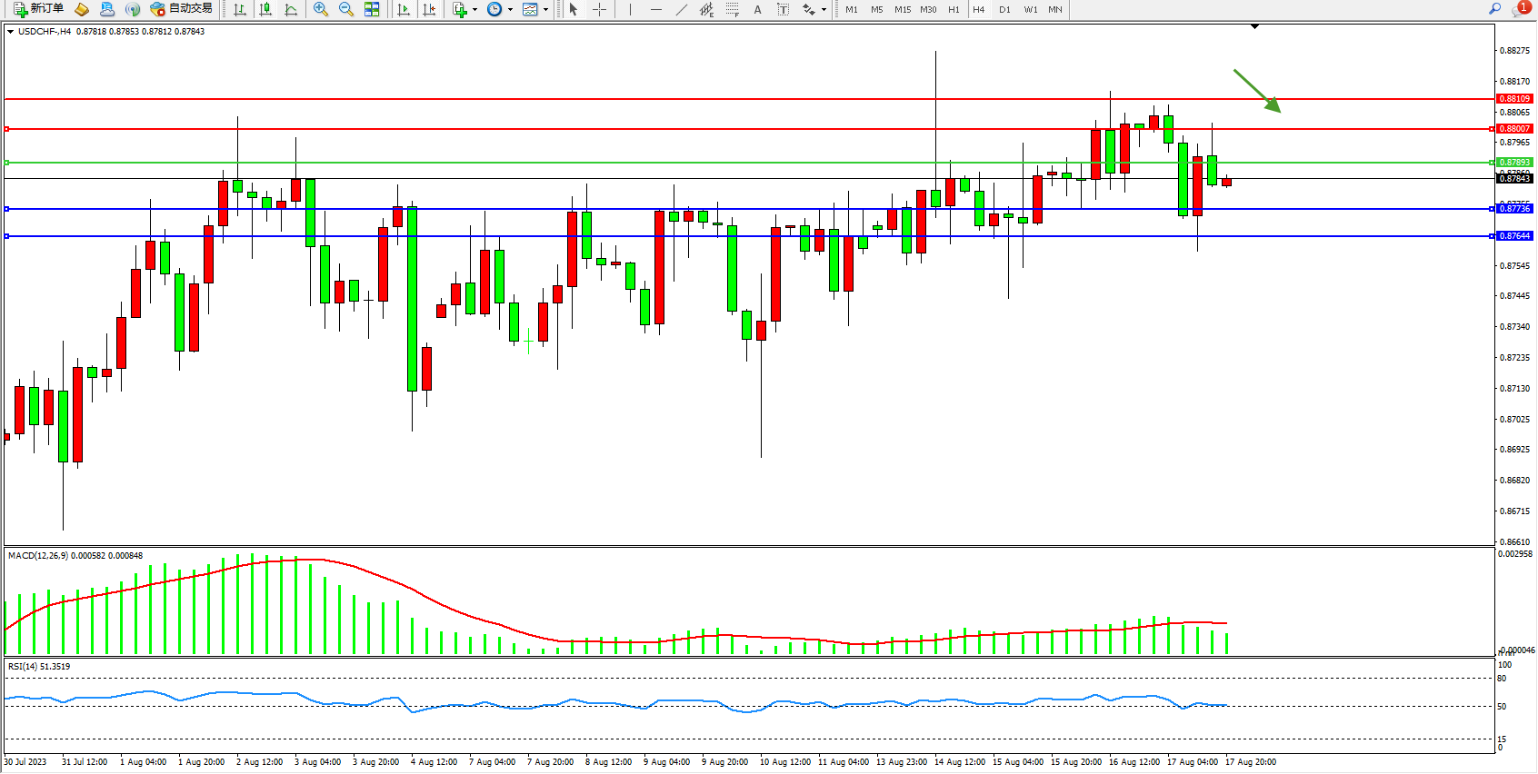Switch chart to bar chart mode
This screenshot has height=774, width=1538.
240,9
